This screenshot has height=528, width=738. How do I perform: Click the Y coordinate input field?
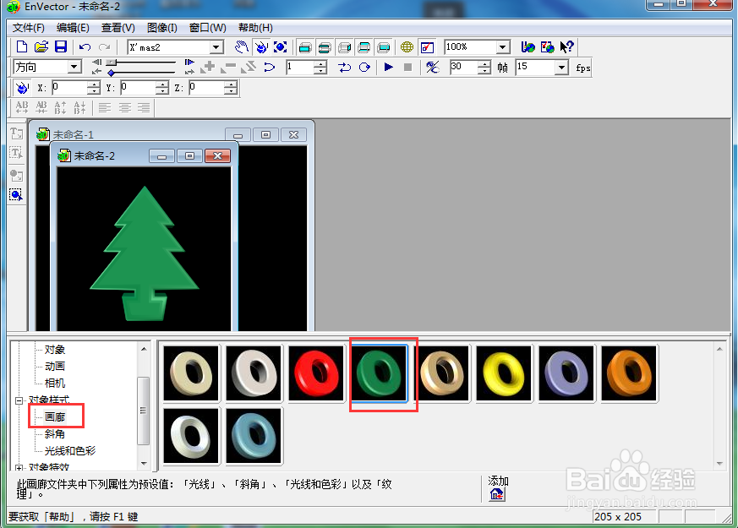click(x=139, y=88)
